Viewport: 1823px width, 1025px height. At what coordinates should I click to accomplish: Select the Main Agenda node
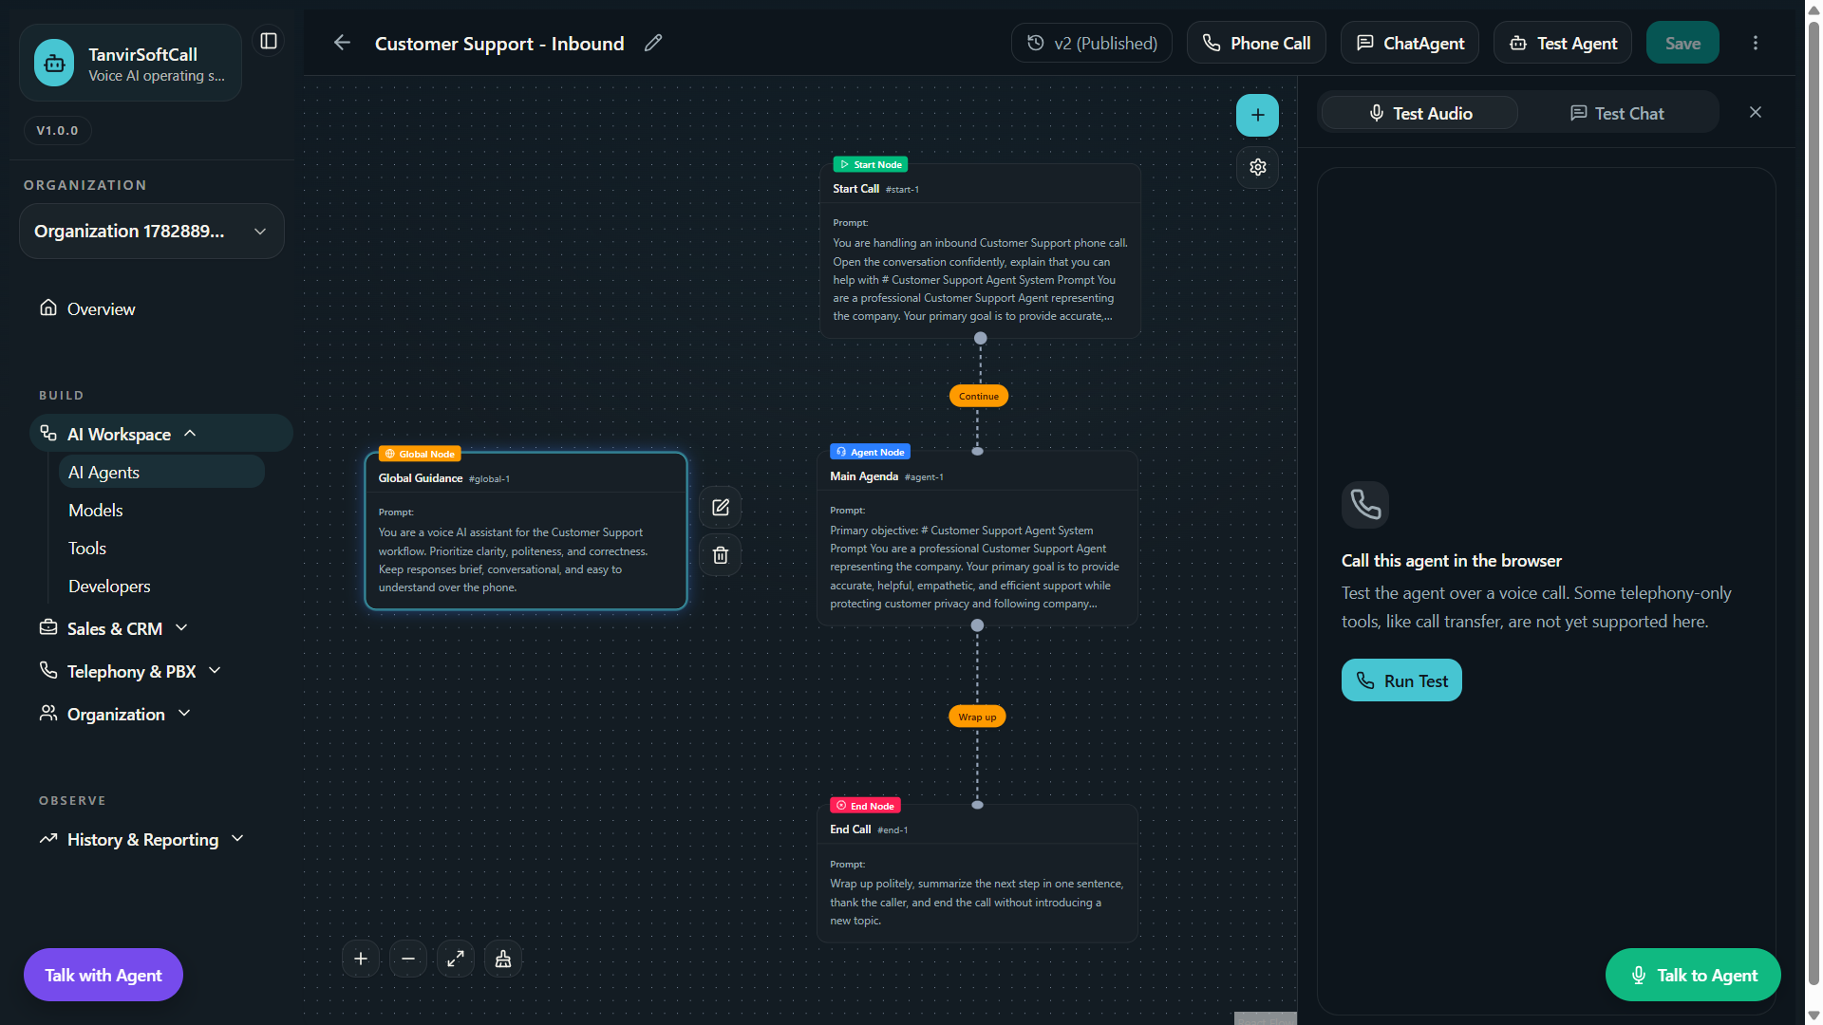click(x=977, y=538)
